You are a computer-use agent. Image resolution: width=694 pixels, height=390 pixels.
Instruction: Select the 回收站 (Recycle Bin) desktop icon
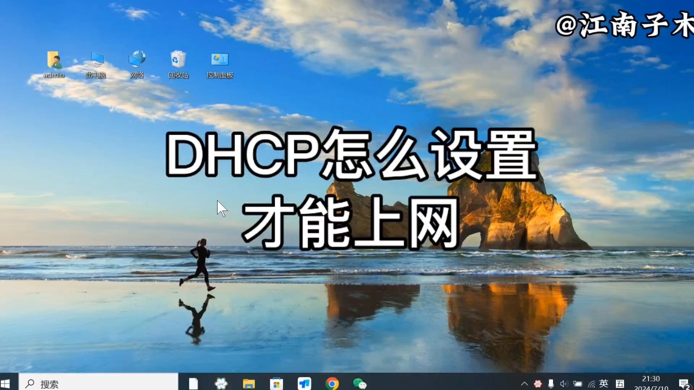[x=178, y=64]
